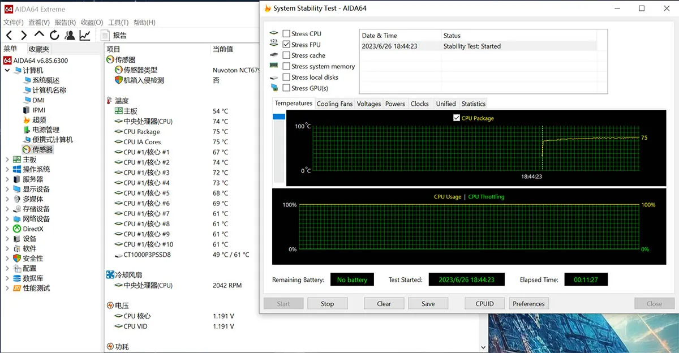Expand the 主板 tree node
Image resolution: width=679 pixels, height=353 pixels.
[x=7, y=160]
